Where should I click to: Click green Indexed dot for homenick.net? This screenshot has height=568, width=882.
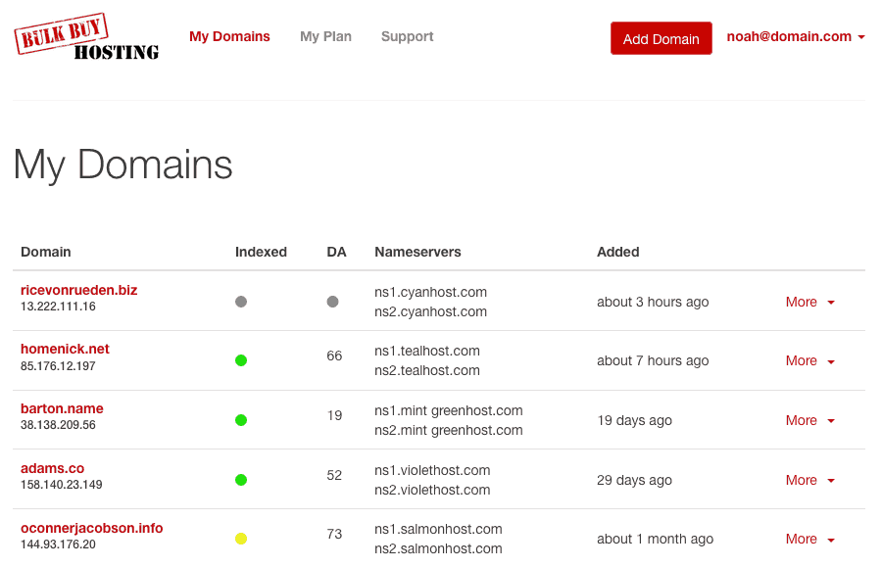[241, 360]
